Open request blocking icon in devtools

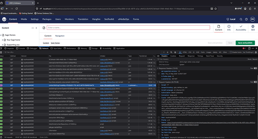tap(175, 52)
